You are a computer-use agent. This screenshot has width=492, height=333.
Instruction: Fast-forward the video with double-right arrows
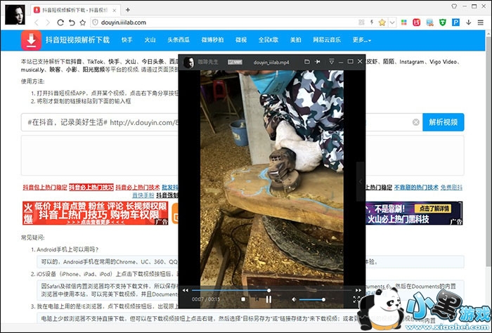[x=358, y=290]
